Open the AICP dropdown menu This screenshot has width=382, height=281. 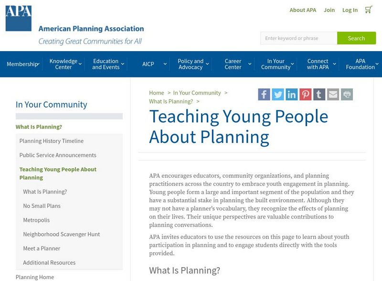point(149,64)
